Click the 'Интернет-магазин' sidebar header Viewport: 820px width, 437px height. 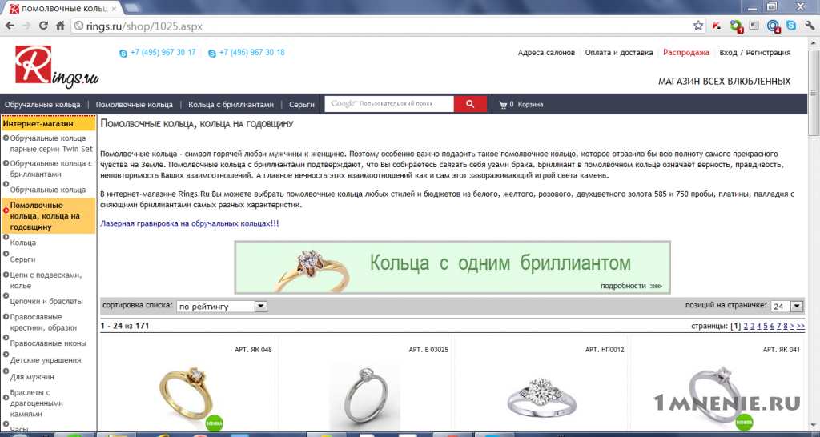[49, 124]
